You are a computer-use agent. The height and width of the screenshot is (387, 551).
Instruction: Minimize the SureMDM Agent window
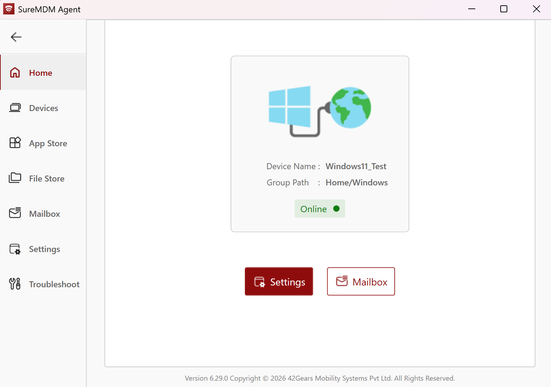click(x=472, y=9)
